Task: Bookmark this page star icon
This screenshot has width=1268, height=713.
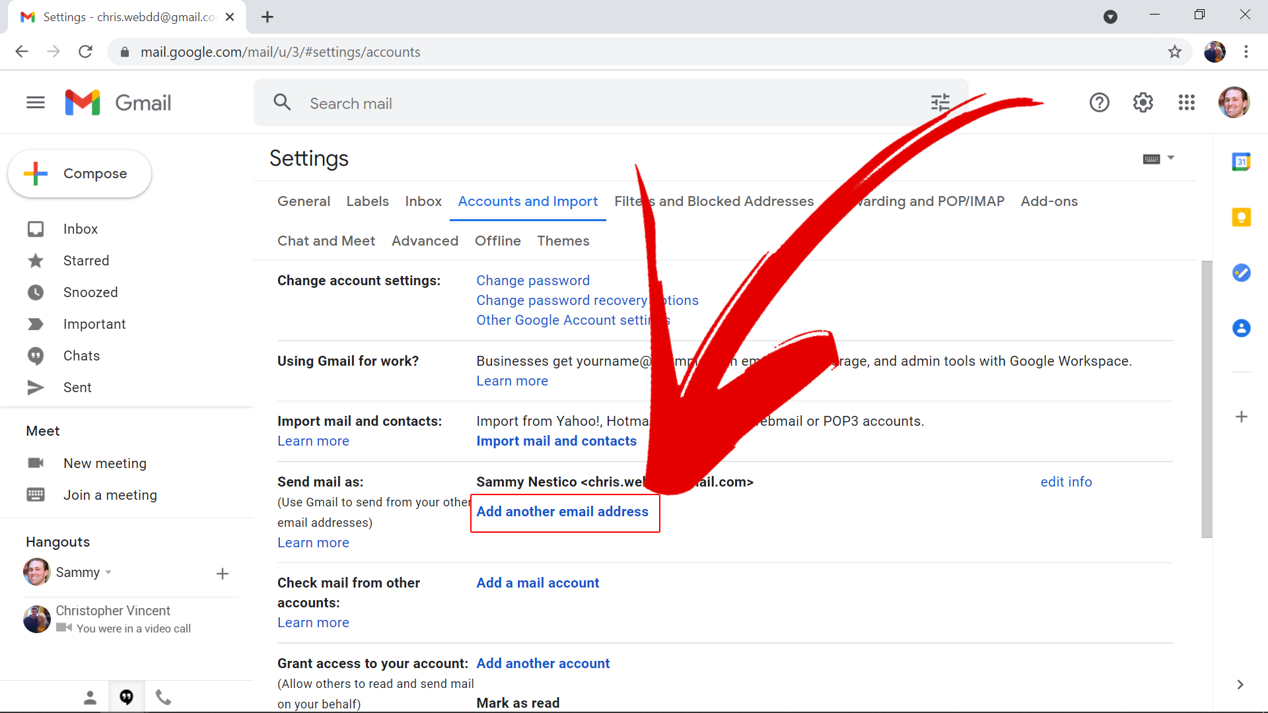Action: click(1174, 51)
